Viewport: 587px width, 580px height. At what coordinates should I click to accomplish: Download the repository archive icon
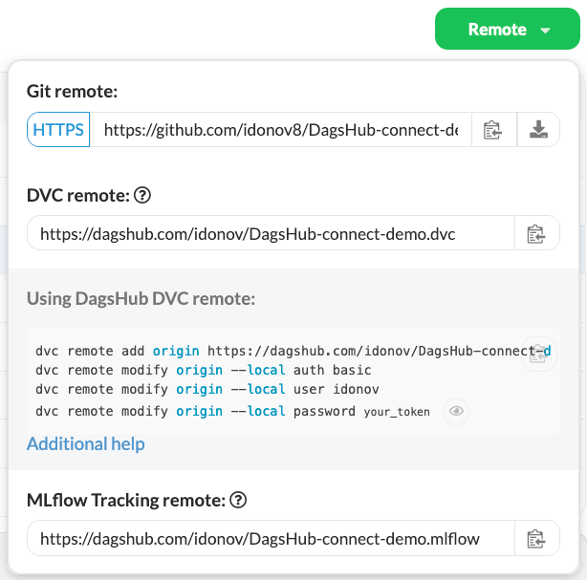[x=538, y=129]
